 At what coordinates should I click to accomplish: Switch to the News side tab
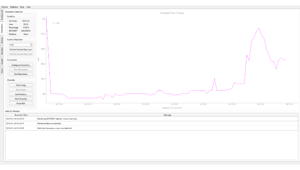tap(2, 71)
